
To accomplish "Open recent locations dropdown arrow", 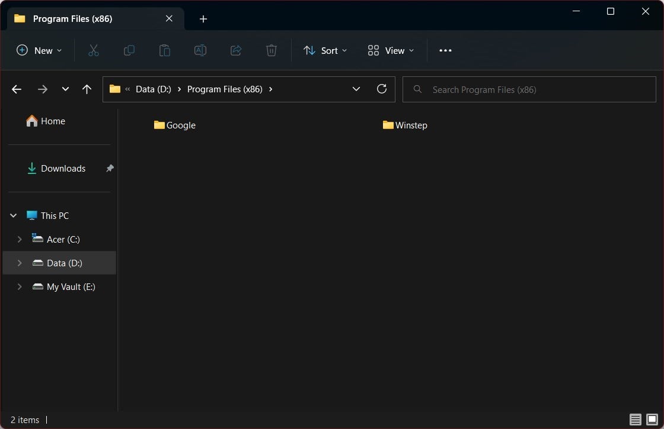I will pos(65,89).
